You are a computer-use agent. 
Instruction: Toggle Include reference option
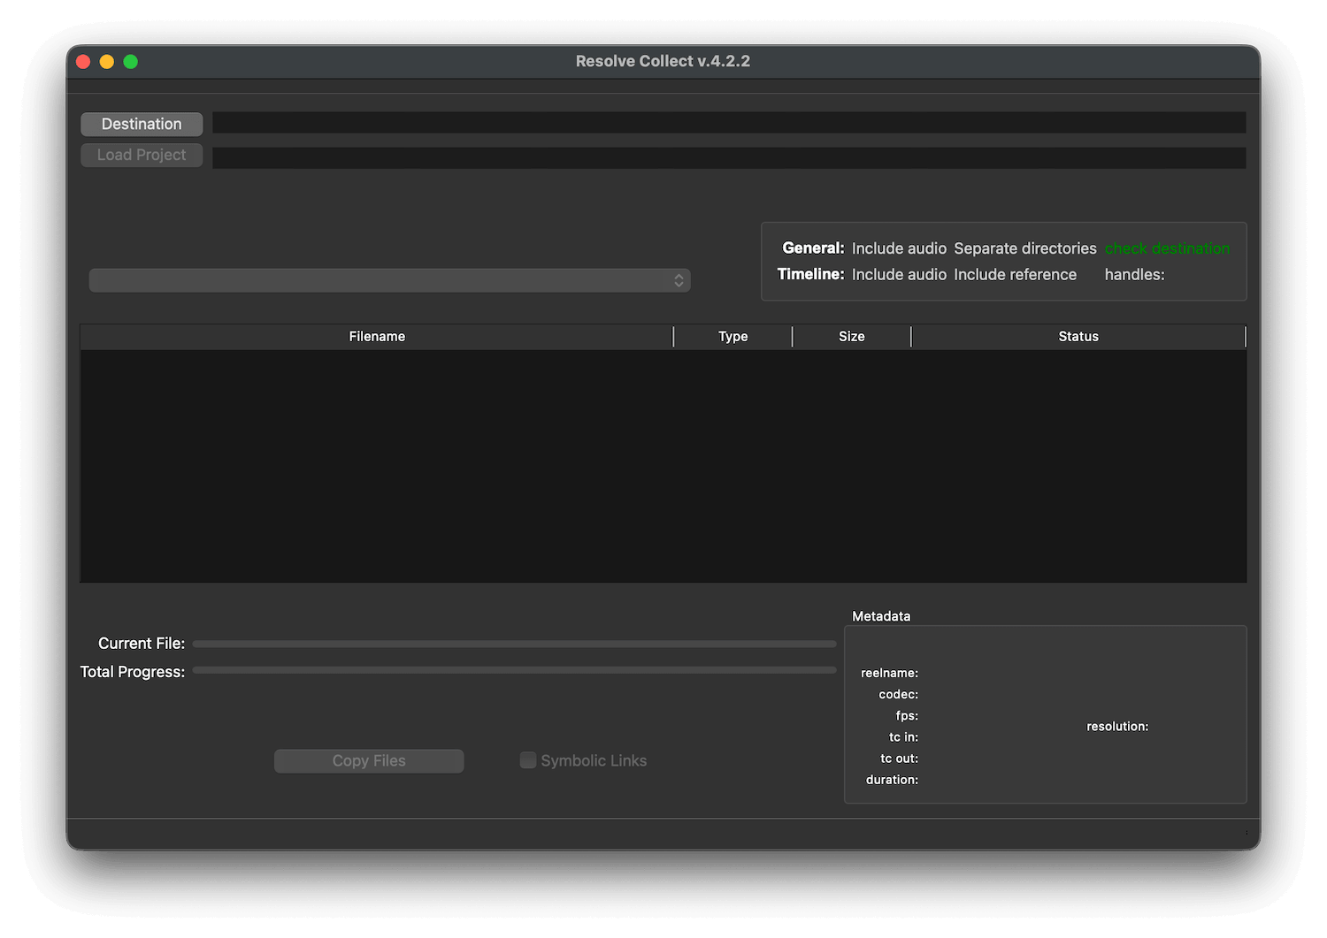pos(1015,275)
